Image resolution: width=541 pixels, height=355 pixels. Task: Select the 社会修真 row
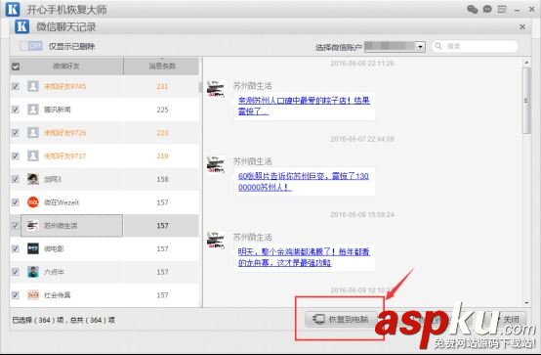104,294
